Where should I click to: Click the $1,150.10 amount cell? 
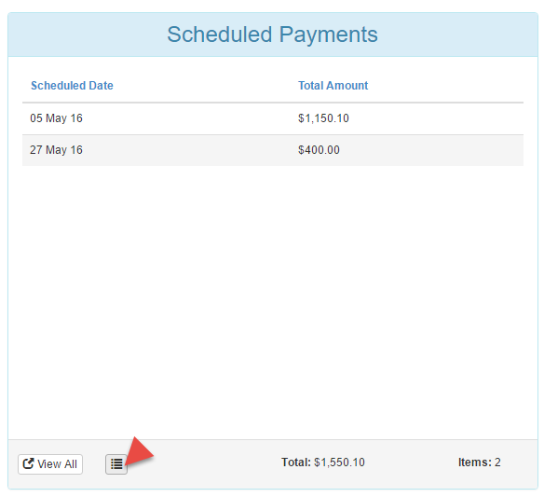(323, 118)
